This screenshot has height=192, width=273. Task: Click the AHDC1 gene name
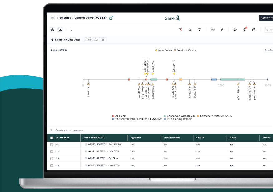[x=63, y=50]
